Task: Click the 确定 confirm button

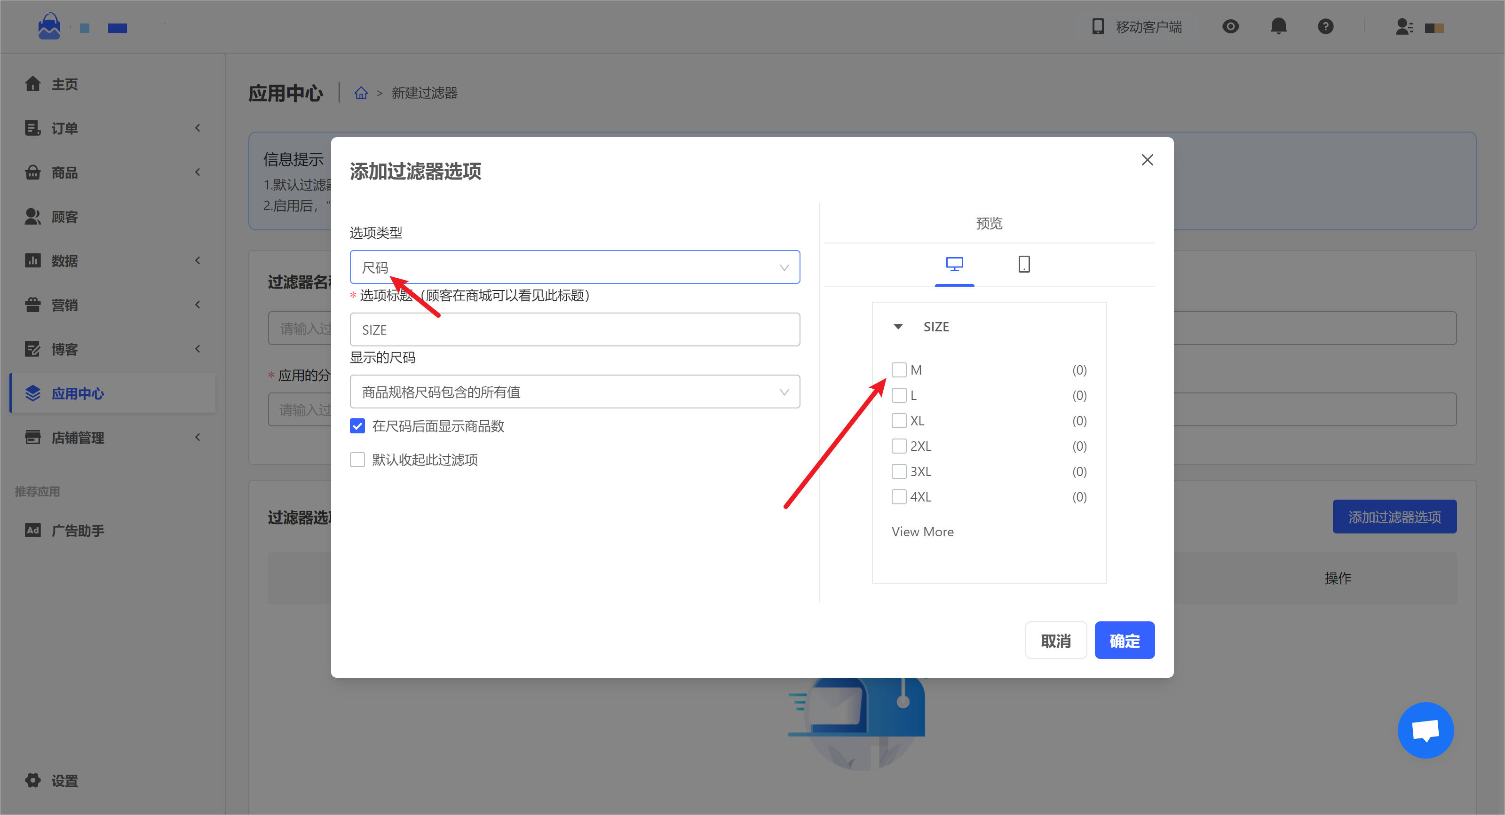Action: click(x=1124, y=641)
